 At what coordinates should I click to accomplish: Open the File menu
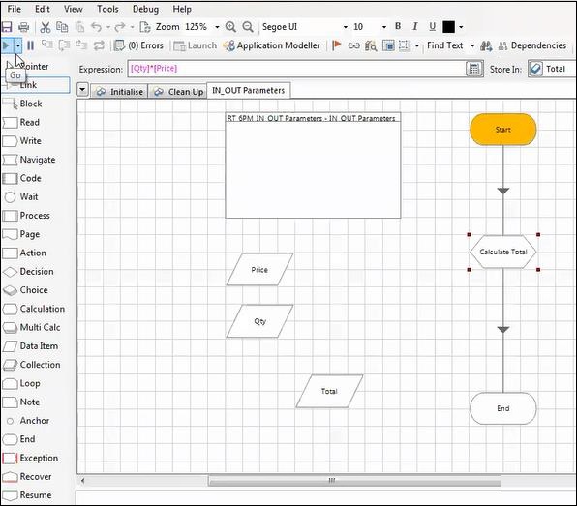(14, 9)
